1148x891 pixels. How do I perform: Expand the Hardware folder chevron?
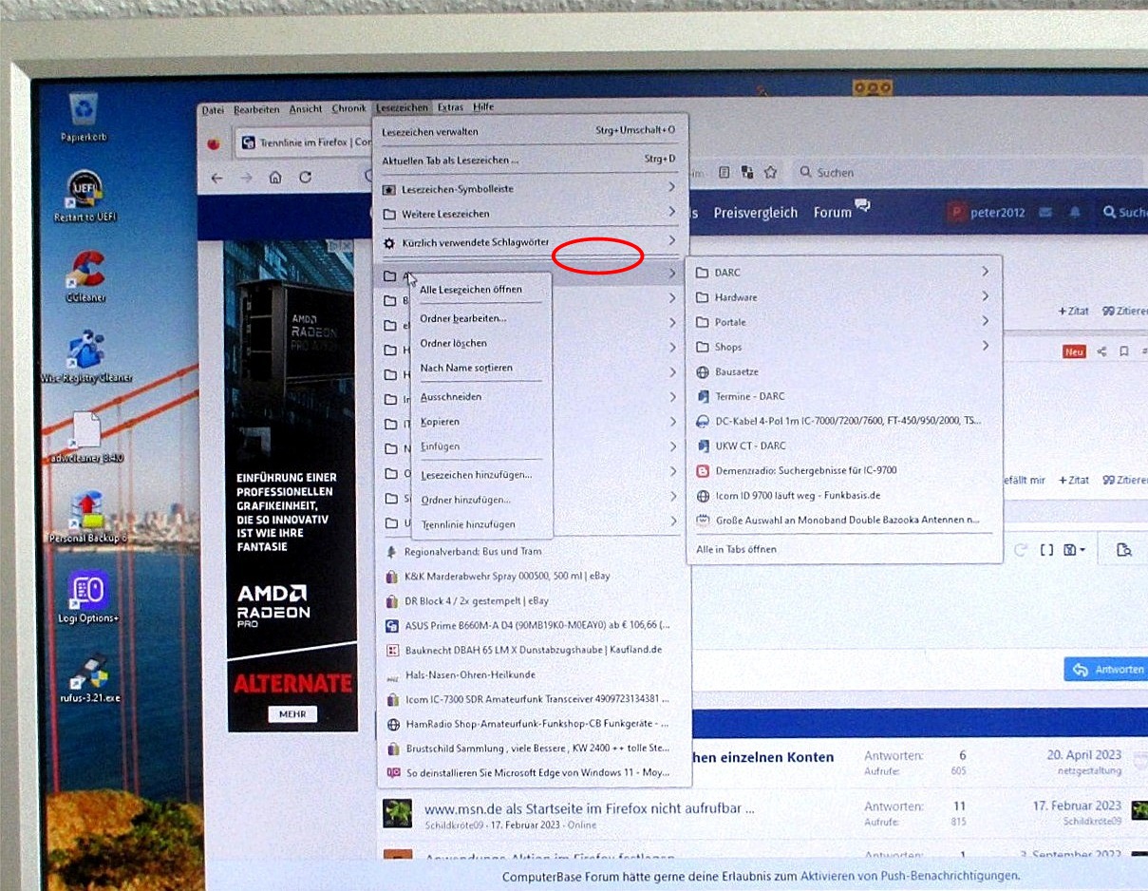[x=985, y=296]
